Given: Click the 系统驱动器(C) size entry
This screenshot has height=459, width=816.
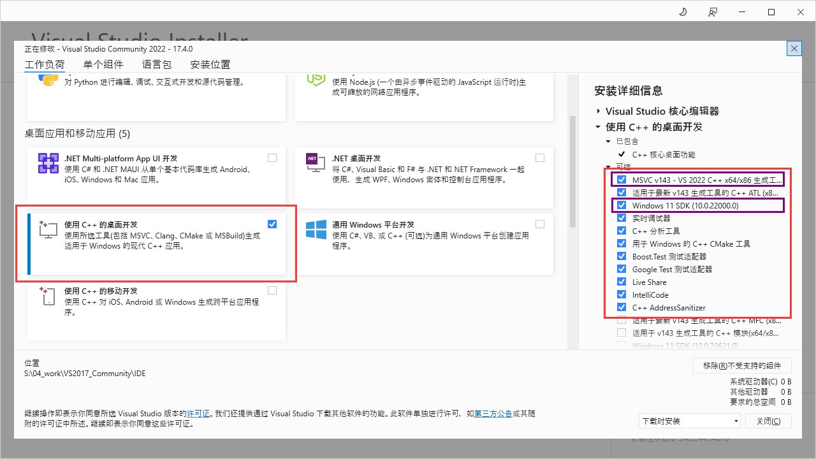Looking at the screenshot, I should pos(761,382).
